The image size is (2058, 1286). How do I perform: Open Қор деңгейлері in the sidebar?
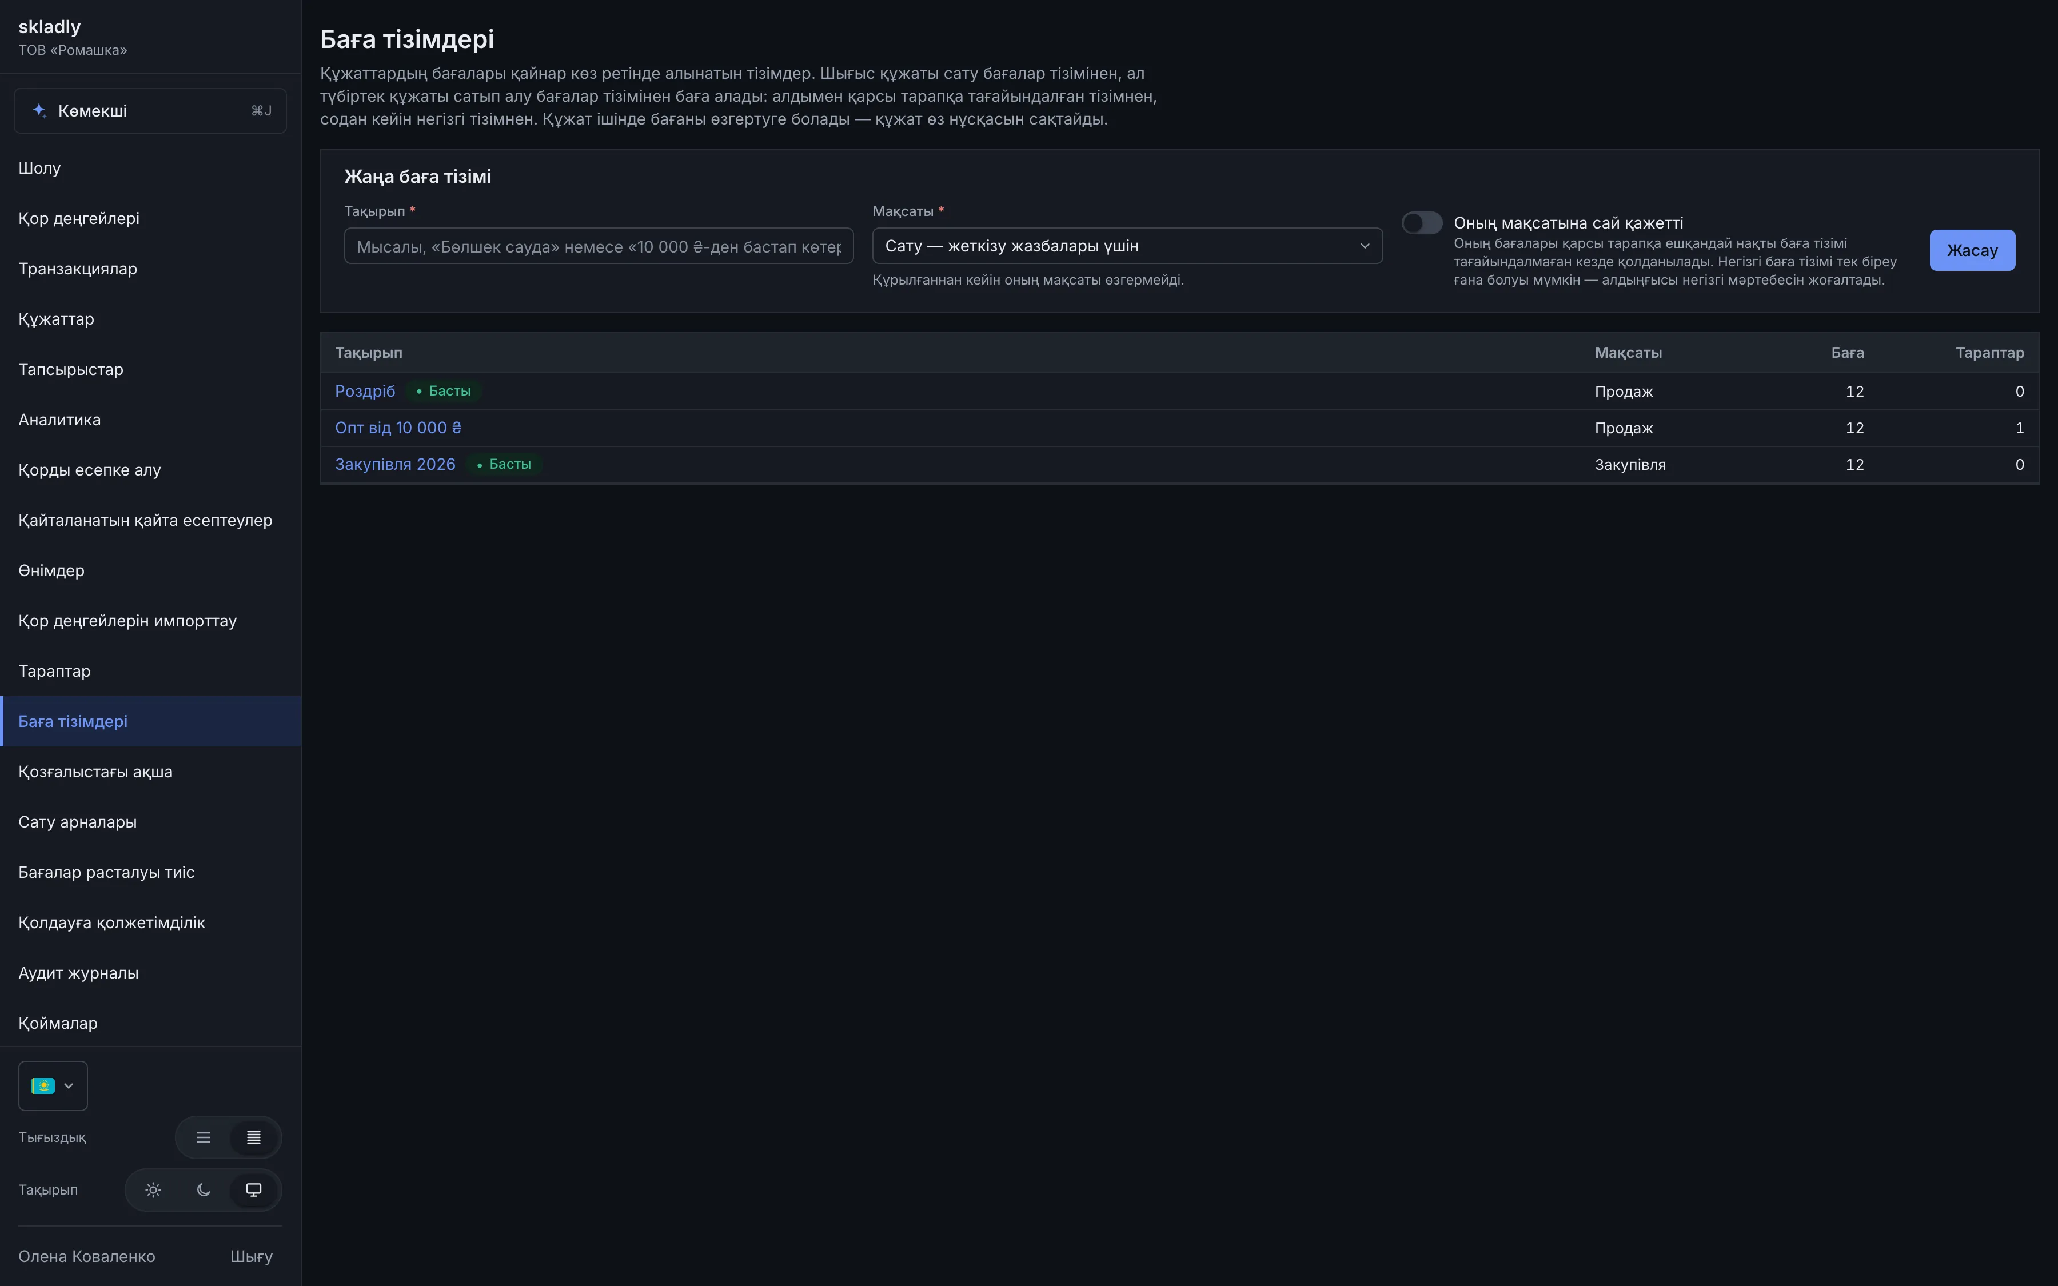click(150, 218)
